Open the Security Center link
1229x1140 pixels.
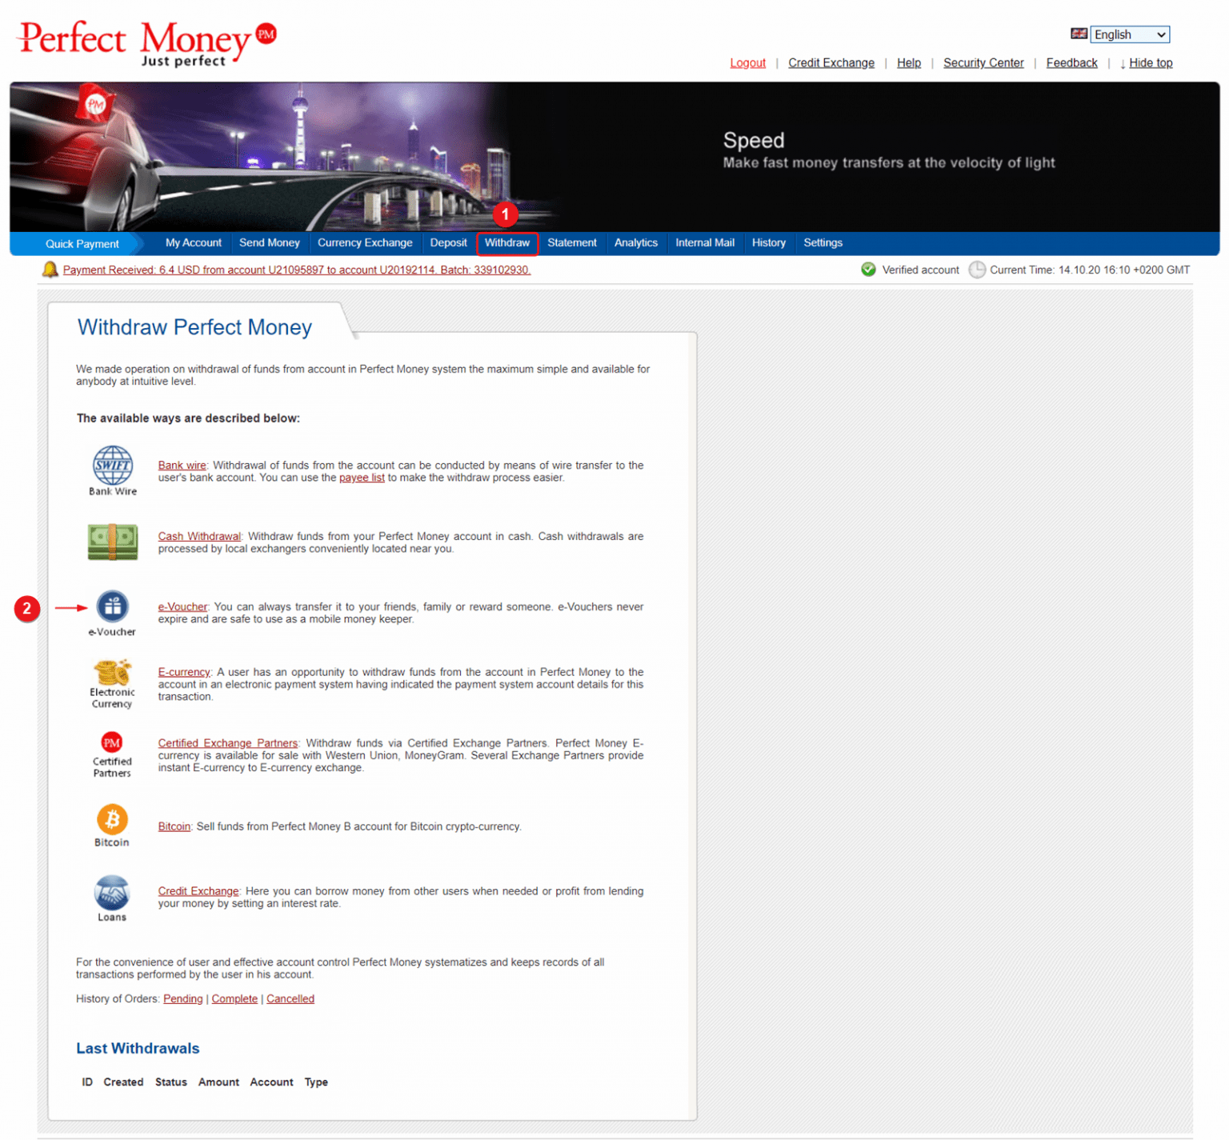click(x=983, y=63)
